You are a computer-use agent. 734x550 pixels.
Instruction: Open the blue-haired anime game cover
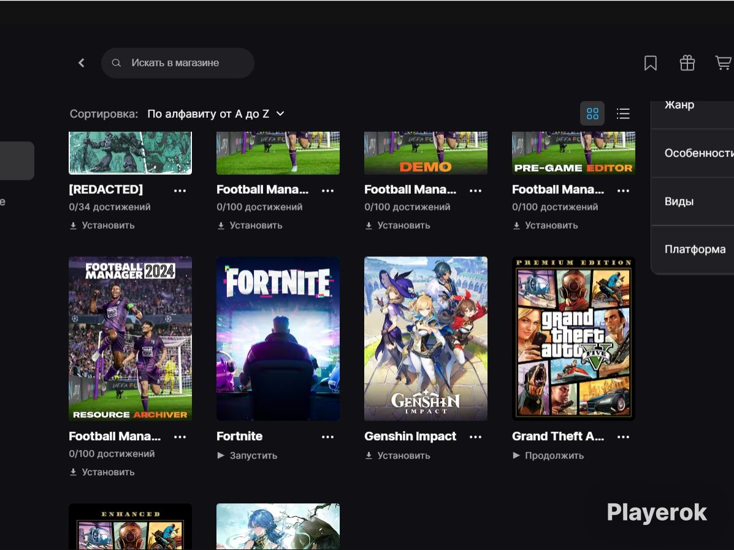pos(278,527)
